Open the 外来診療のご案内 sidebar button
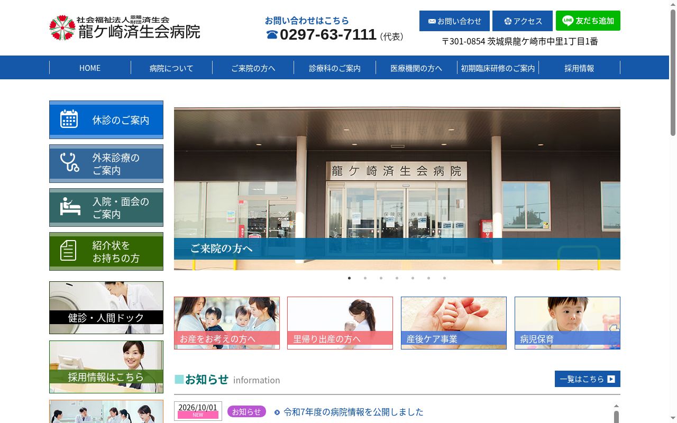The width and height of the screenshot is (677, 423). pos(106,163)
